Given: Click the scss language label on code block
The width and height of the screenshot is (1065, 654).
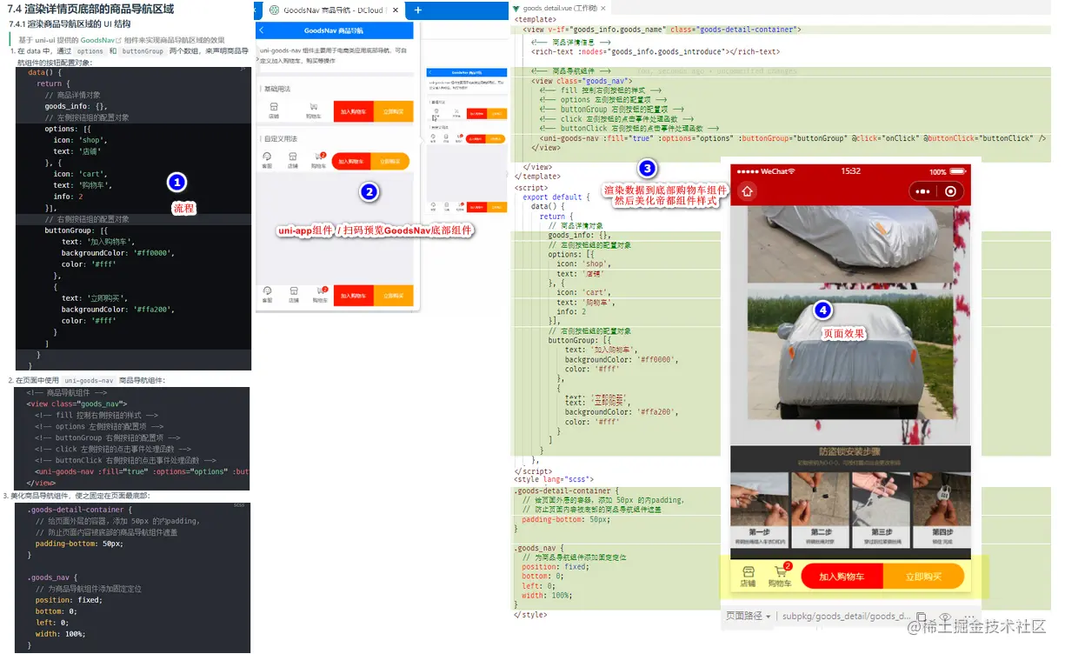Looking at the screenshot, I should pos(239,505).
